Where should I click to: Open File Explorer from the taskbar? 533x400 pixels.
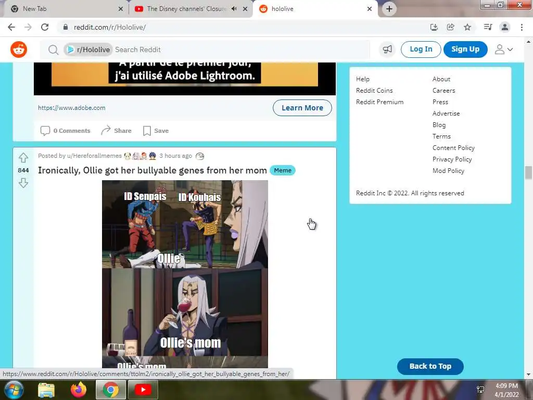coord(46,390)
